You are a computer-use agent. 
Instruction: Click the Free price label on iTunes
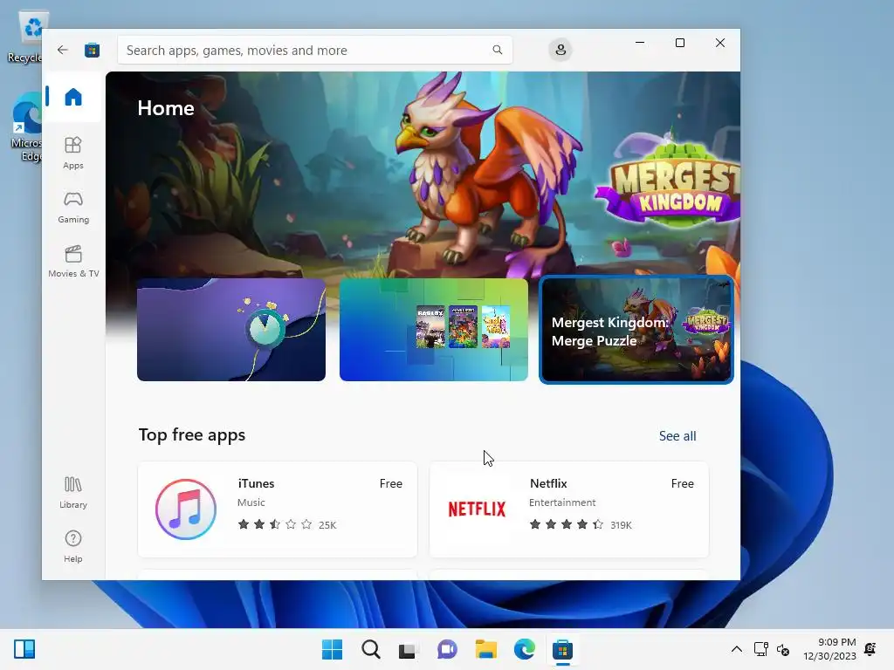390,483
